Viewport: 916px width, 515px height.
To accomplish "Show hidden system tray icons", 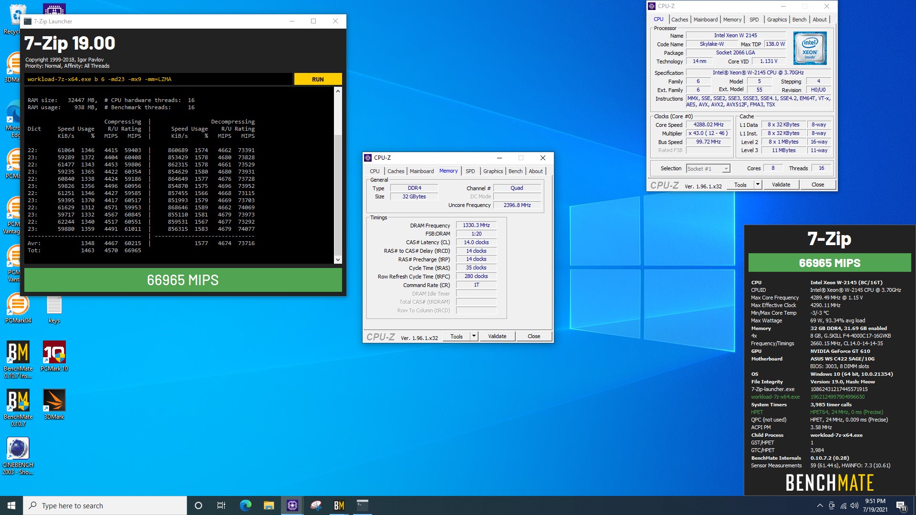I will 820,505.
